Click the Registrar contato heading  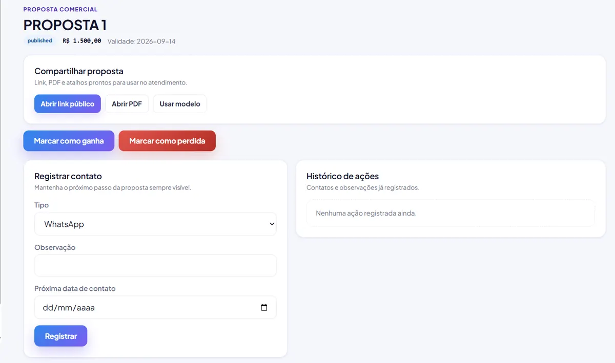(x=68, y=176)
